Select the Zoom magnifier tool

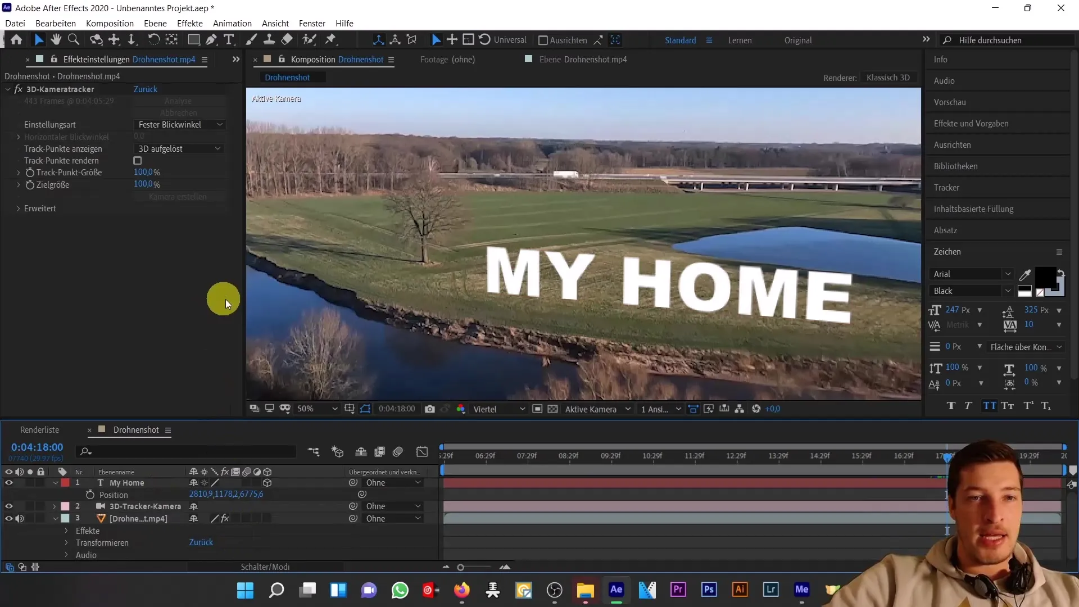tap(73, 40)
